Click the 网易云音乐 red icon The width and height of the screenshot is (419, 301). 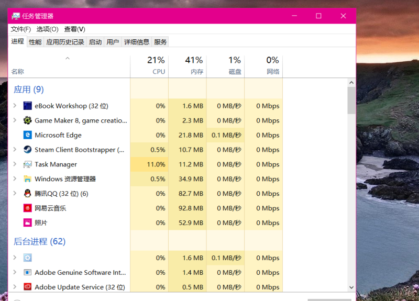tap(28, 208)
